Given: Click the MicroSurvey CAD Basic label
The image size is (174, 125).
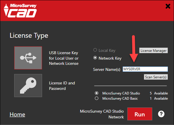Looking at the screenshot, I should (x=120, y=99).
